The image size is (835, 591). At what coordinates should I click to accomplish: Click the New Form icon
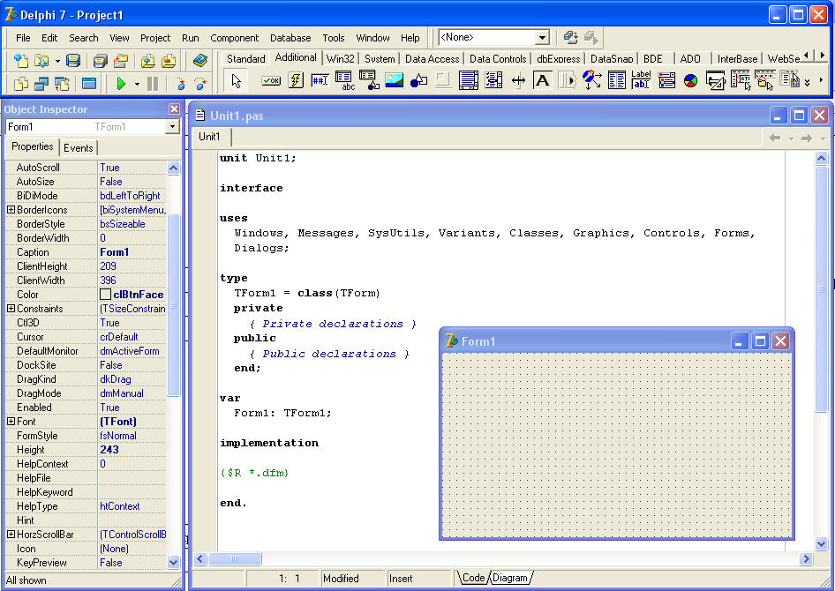pos(89,84)
